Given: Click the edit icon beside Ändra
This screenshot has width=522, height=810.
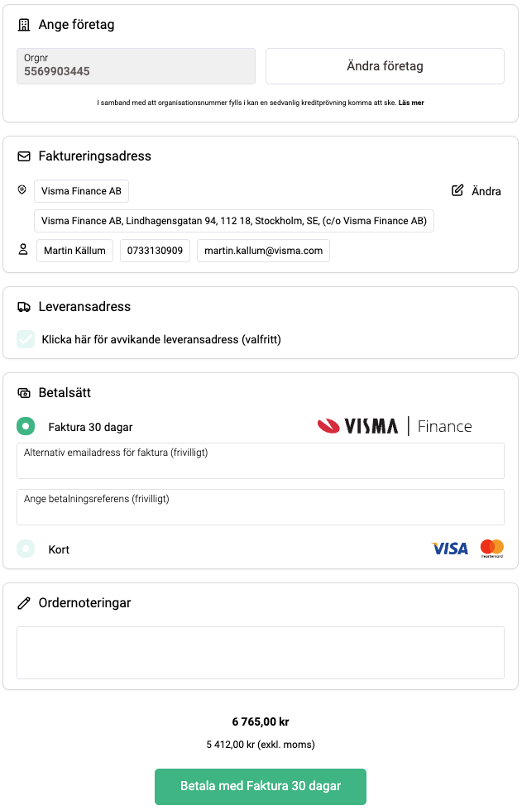Looking at the screenshot, I should tap(457, 190).
